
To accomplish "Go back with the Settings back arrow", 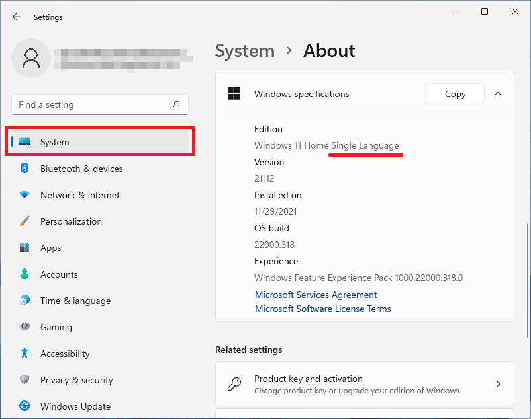I will (x=17, y=17).
